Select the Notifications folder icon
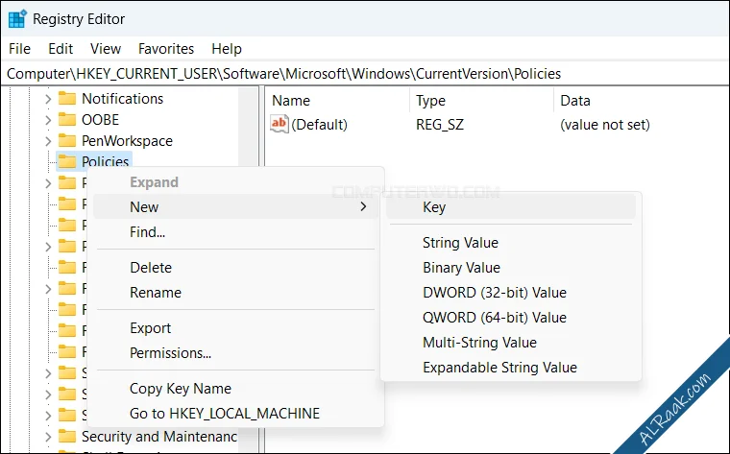Viewport: 730px width, 454px height. pos(67,98)
